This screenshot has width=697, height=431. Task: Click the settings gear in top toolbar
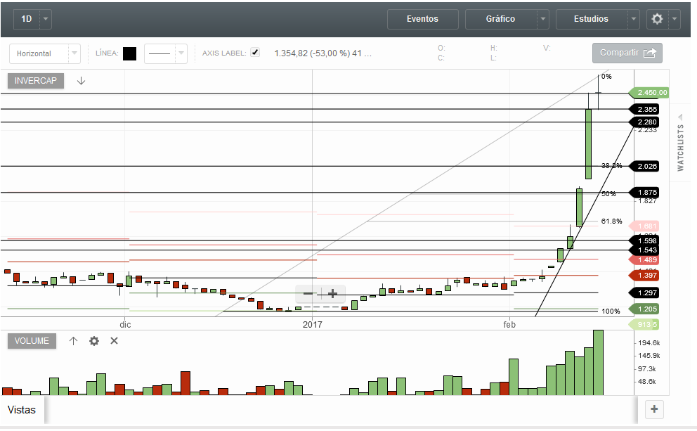657,19
